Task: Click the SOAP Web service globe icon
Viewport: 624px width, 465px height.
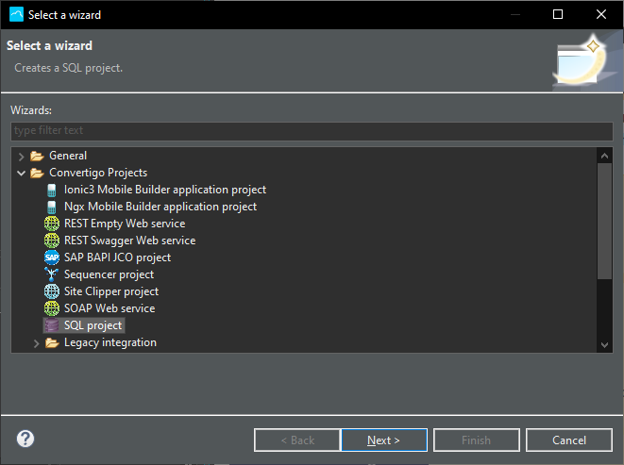Action: coord(52,308)
